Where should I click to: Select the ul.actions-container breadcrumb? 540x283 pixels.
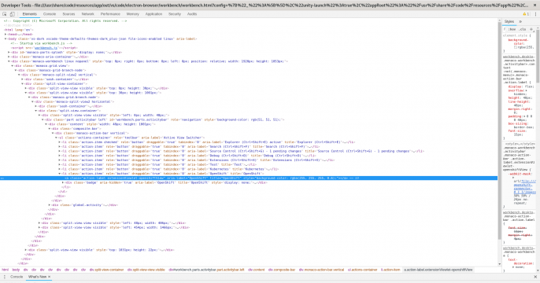362,270
